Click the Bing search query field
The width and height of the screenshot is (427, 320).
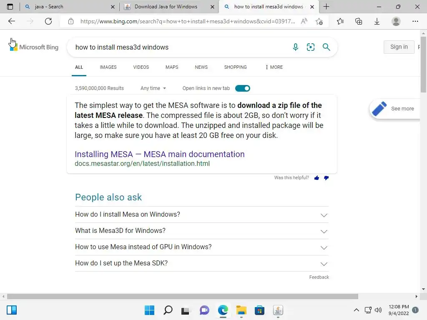click(180, 47)
